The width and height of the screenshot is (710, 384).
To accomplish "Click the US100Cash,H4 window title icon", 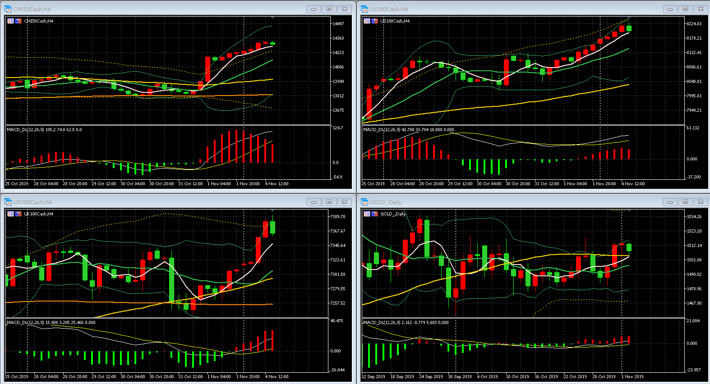I will [364, 9].
